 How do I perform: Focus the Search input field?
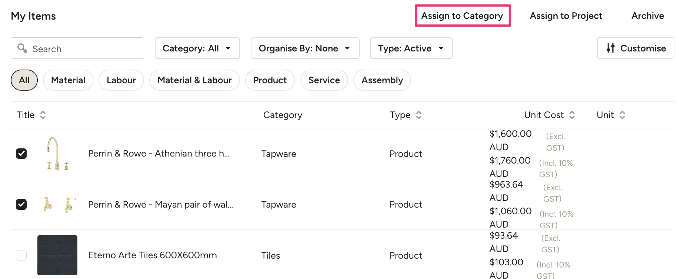(x=77, y=48)
